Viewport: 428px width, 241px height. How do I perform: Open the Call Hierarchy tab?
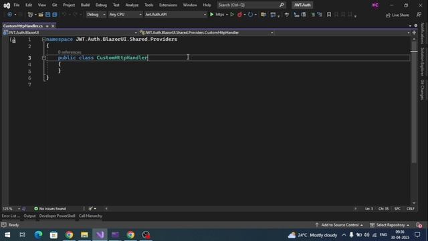tap(90, 216)
